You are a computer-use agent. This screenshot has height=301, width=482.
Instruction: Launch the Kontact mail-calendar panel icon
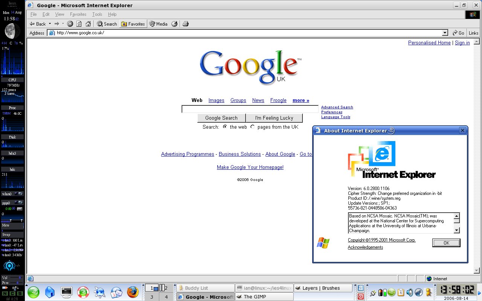116,292
